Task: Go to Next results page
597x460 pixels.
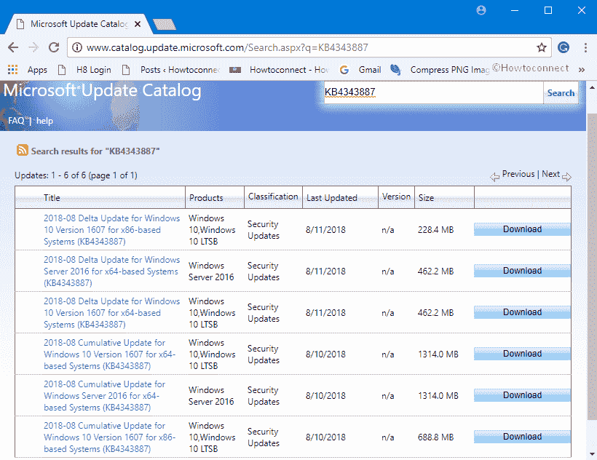Action: coord(550,174)
